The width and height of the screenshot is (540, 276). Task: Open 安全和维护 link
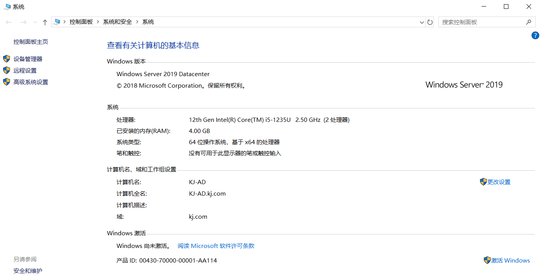click(28, 271)
